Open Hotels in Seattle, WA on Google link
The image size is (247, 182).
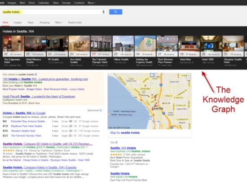point(24,113)
